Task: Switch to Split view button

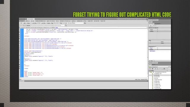Action: click(25, 23)
